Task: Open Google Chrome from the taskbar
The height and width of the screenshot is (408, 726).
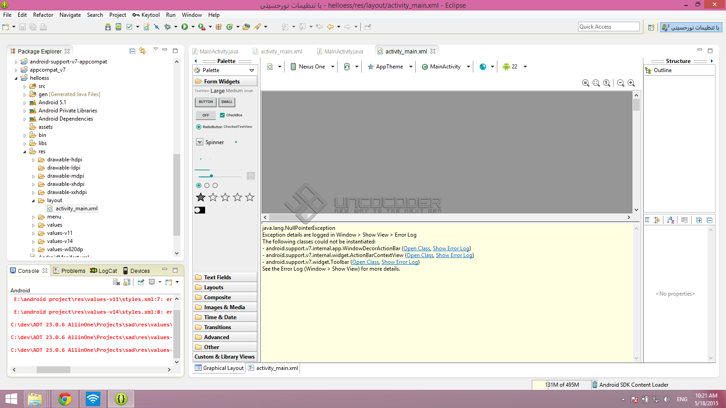Action: pyautogui.click(x=65, y=399)
